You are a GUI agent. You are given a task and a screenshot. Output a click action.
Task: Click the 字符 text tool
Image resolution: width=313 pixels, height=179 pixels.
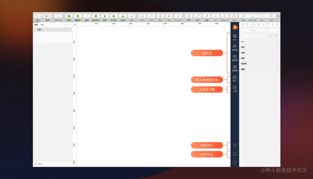coord(189,16)
